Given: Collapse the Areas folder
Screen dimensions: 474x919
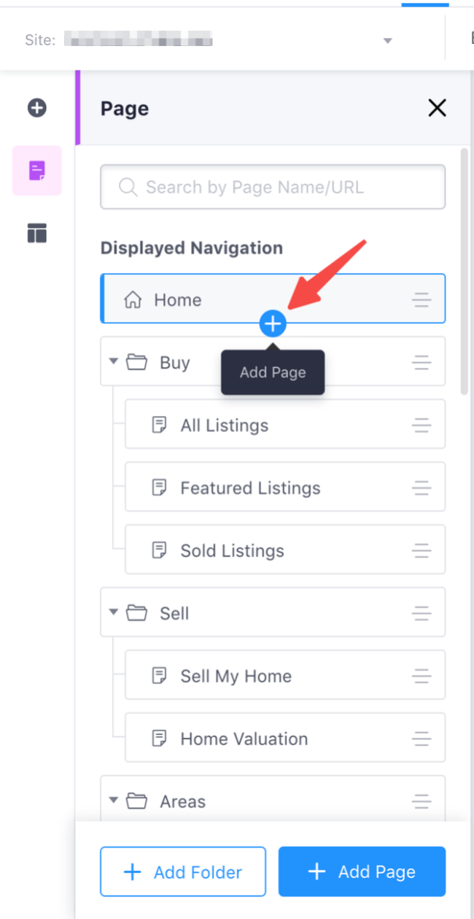Looking at the screenshot, I should (113, 801).
